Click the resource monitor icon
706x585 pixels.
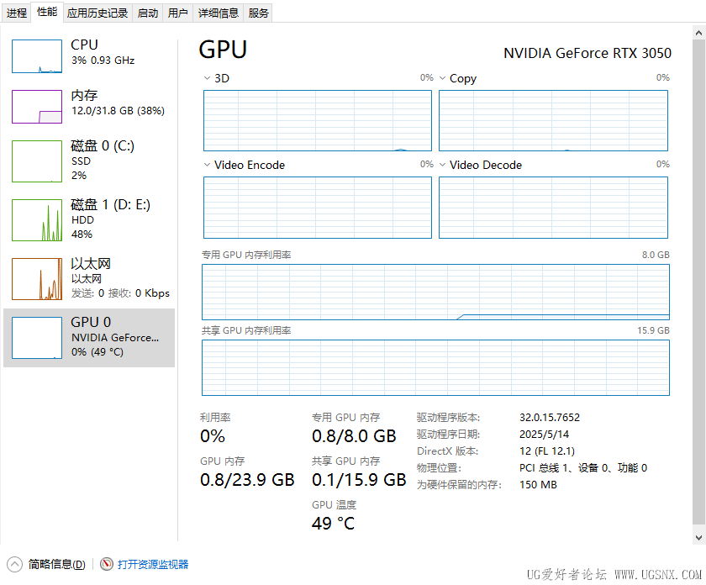[107, 564]
